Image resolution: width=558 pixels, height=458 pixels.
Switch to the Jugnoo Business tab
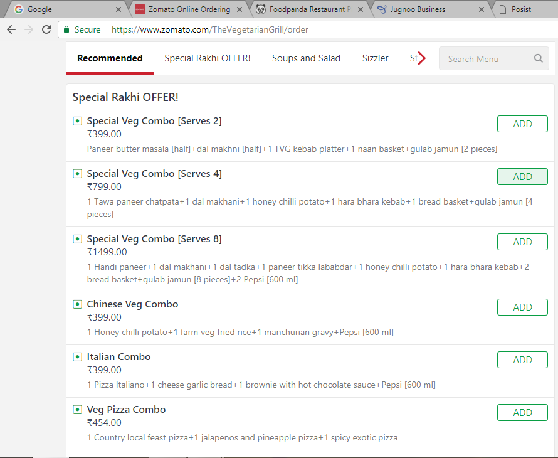[431, 9]
